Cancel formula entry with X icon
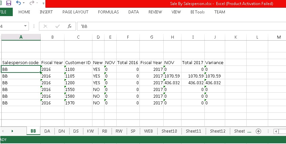286x144 pixels. [45, 27]
